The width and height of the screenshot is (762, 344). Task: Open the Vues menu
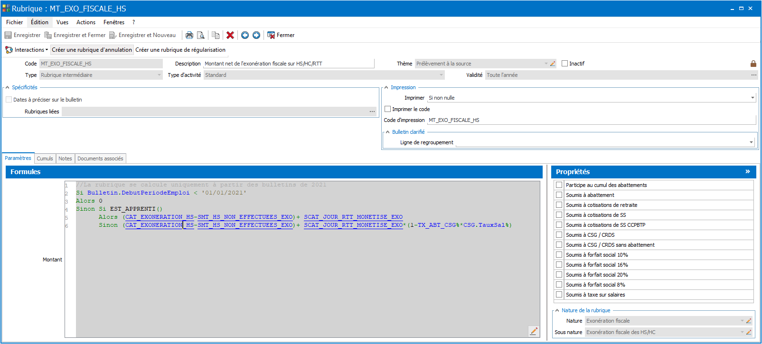click(x=62, y=22)
